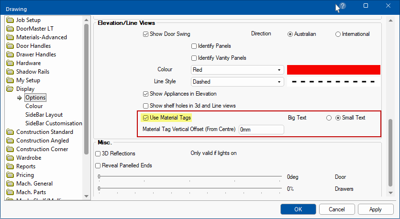Click the Material Tag Vertical Offset field

click(261, 130)
